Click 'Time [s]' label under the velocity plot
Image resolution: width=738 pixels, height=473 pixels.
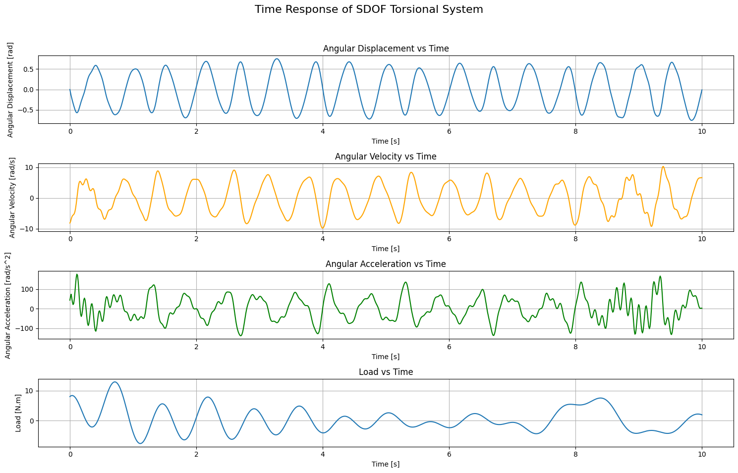pos(386,249)
